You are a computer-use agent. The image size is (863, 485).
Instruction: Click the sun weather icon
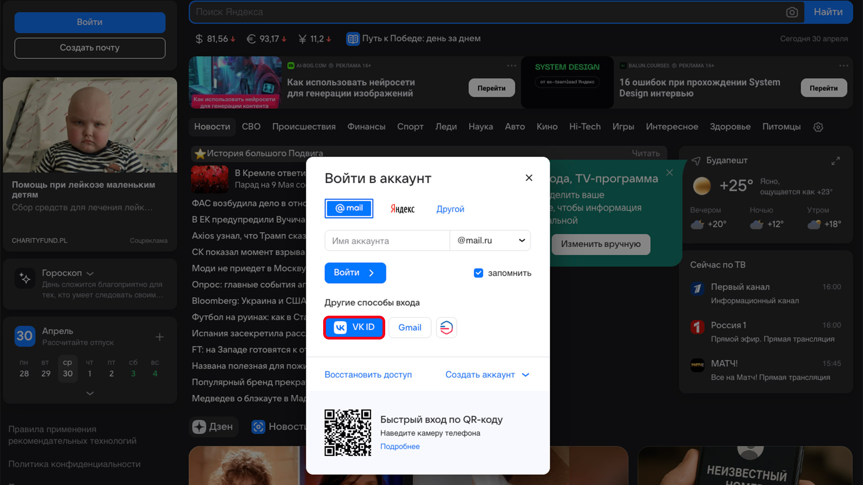coord(702,185)
